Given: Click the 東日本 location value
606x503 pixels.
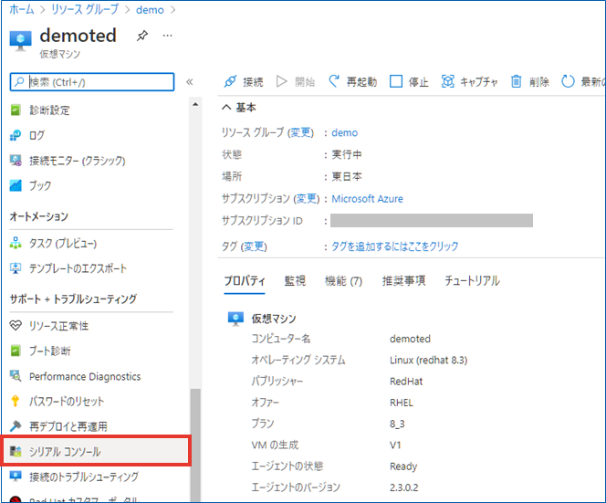Looking at the screenshot, I should [x=347, y=177].
